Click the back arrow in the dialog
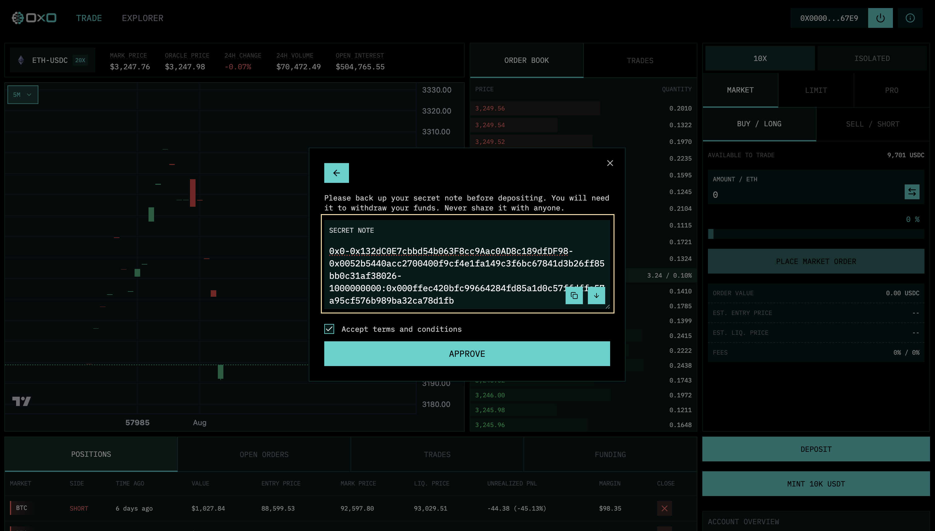The width and height of the screenshot is (935, 531). (x=336, y=173)
